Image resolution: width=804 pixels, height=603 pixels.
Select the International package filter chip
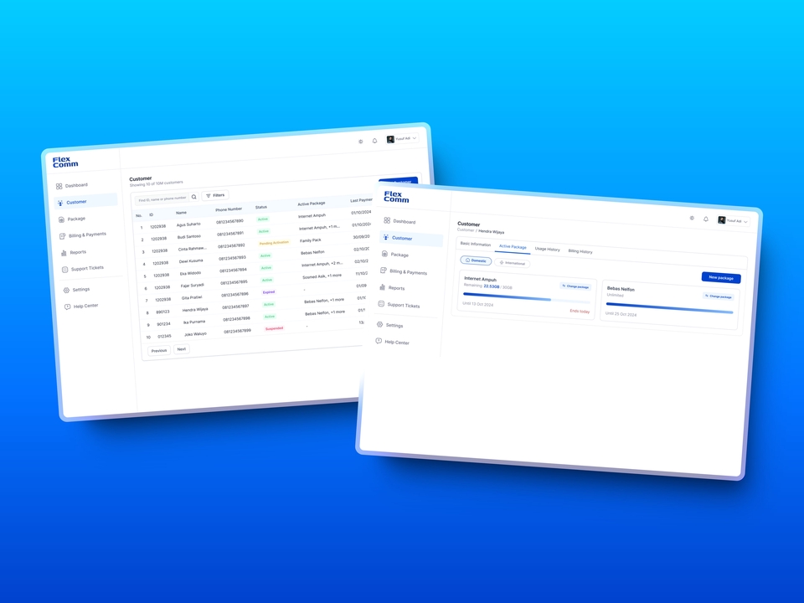click(513, 263)
